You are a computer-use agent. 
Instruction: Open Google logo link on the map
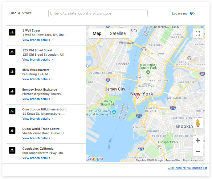click(x=95, y=159)
